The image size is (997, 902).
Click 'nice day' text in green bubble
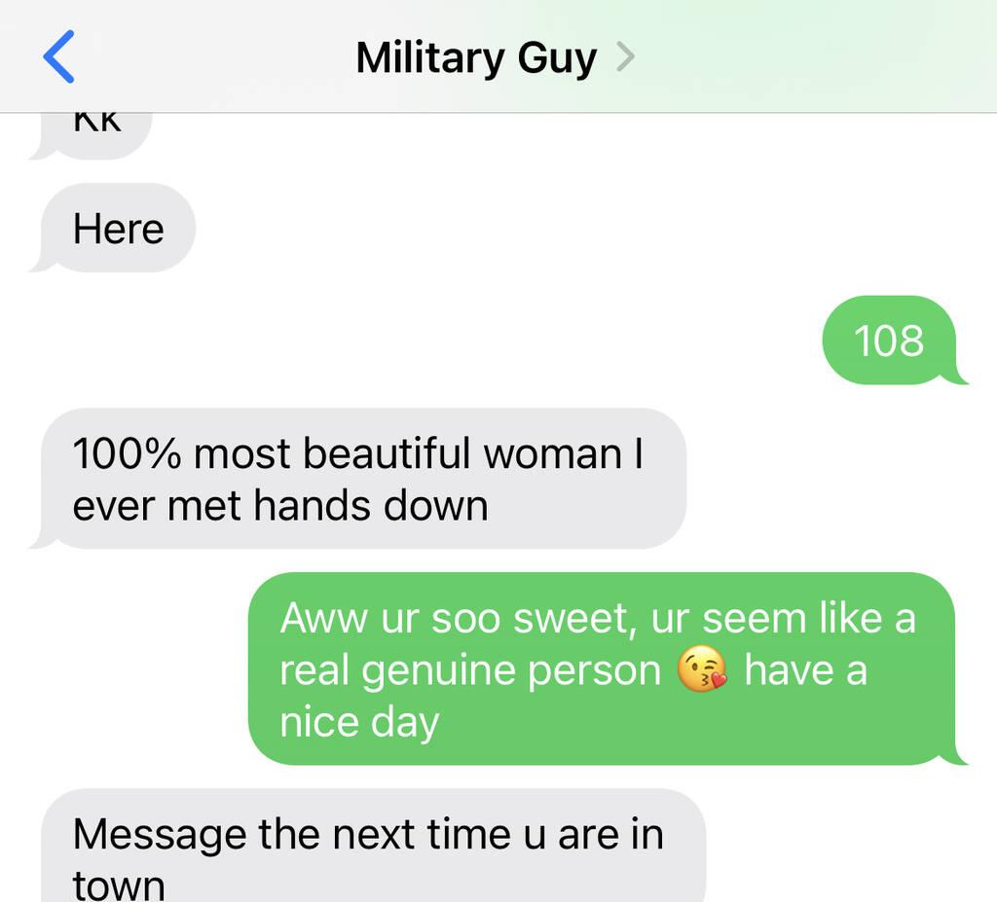[360, 723]
